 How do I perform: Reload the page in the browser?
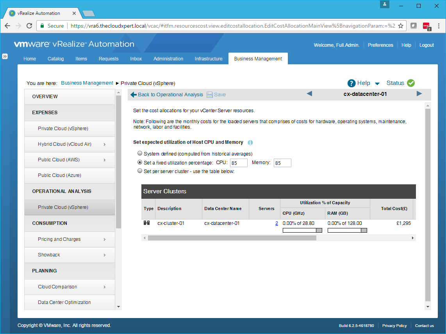coord(29,26)
